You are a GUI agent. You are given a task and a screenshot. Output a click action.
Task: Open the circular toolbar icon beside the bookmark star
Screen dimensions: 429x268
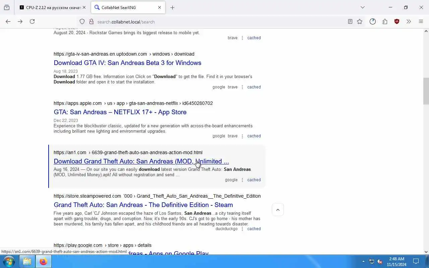373,21
